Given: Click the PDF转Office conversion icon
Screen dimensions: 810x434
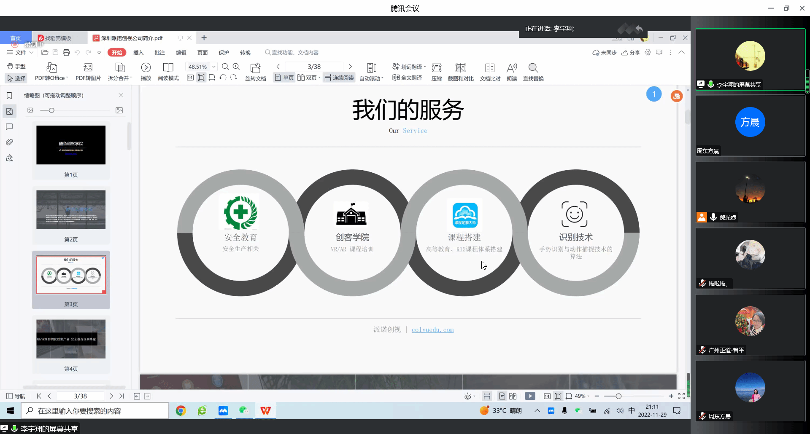Looking at the screenshot, I should pyautogui.click(x=51, y=68).
